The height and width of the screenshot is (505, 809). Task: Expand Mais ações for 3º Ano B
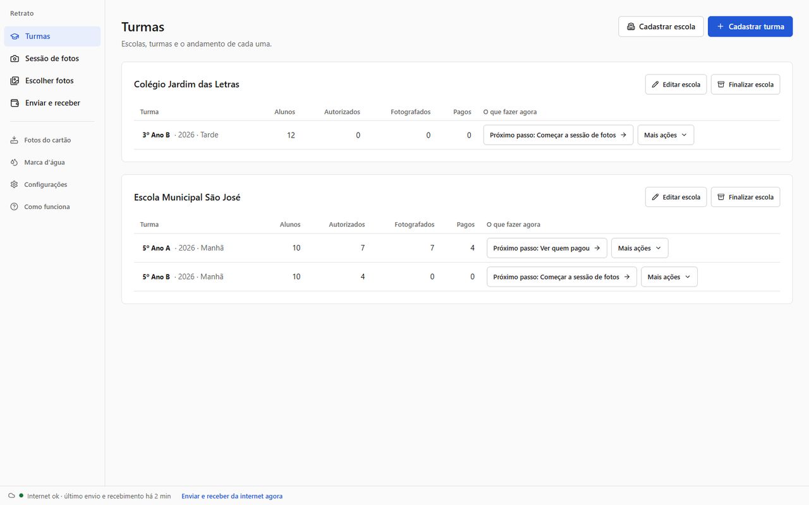click(666, 135)
